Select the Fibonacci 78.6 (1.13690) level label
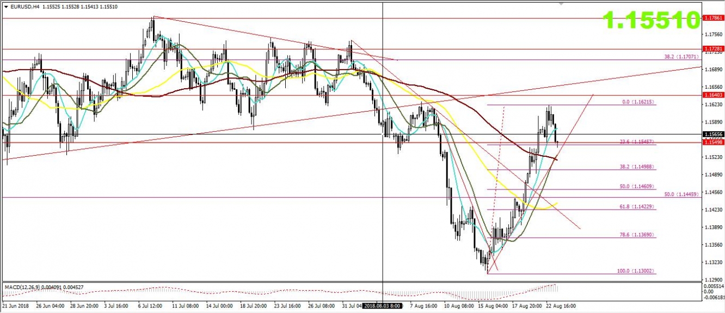 pyautogui.click(x=638, y=235)
